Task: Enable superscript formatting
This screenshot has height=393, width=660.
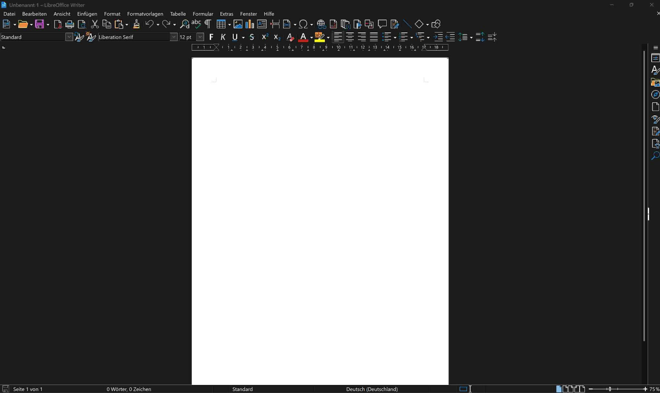Action: [x=264, y=37]
